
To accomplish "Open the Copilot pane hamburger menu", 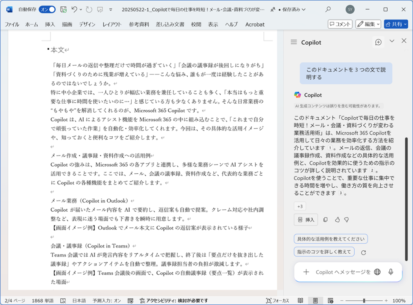I will [294, 42].
